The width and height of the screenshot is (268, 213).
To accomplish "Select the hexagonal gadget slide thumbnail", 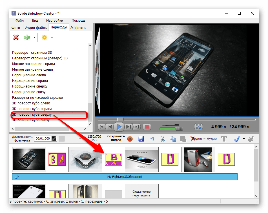I will (x=85, y=159).
